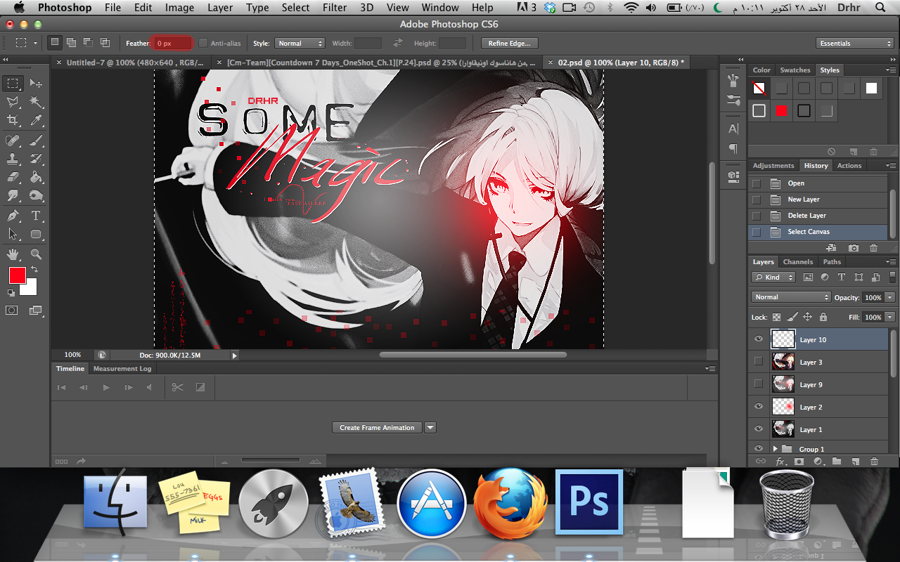Select the Horizontal Type tool

37,216
